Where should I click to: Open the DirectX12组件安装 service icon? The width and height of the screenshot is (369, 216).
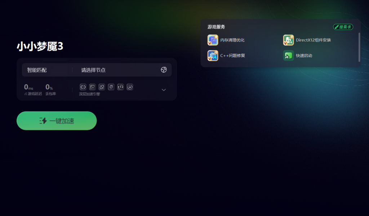click(x=289, y=40)
